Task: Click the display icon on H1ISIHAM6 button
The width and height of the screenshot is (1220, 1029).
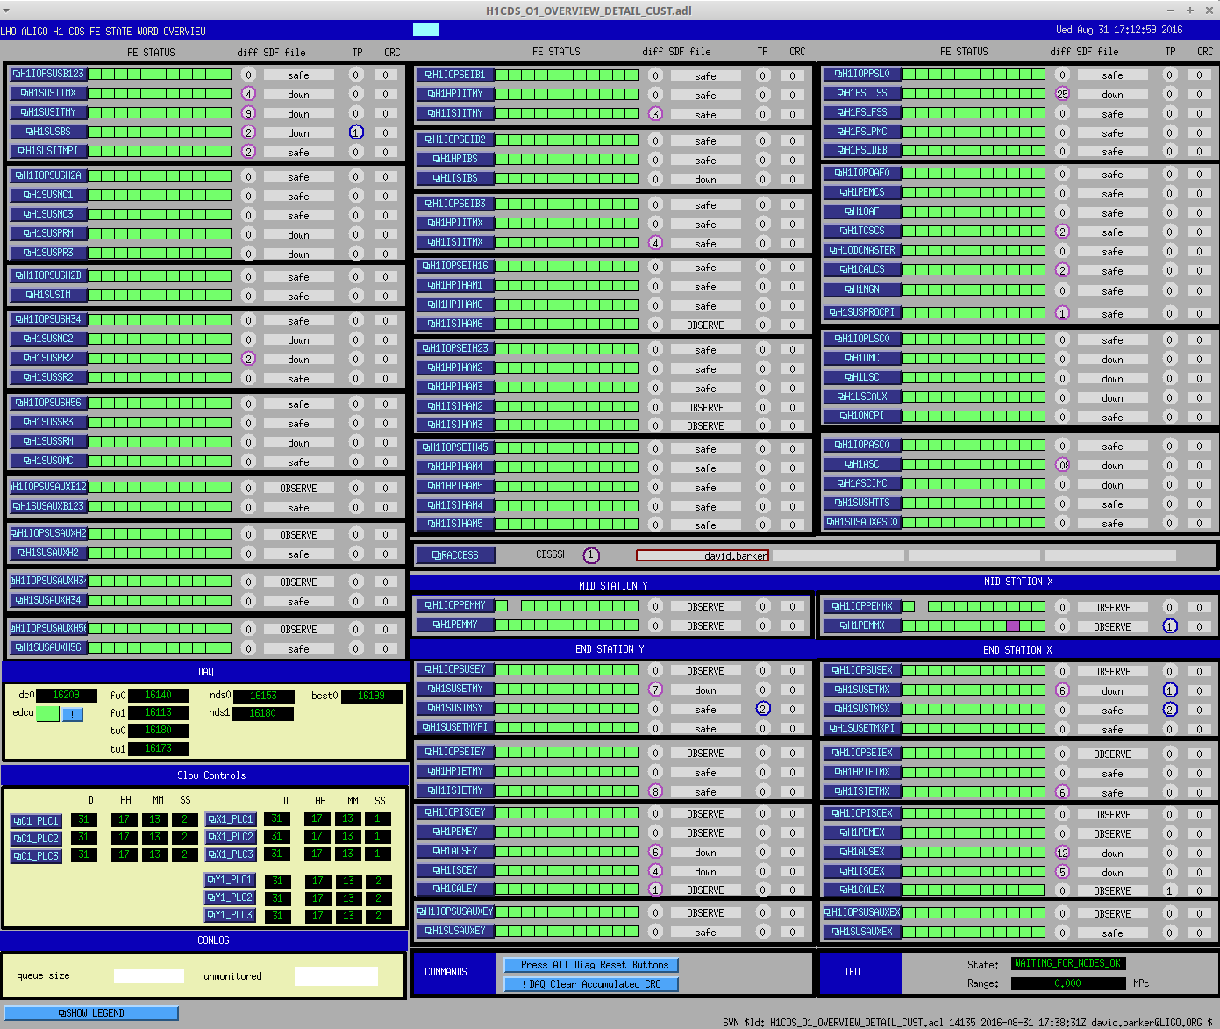Action: 432,324
